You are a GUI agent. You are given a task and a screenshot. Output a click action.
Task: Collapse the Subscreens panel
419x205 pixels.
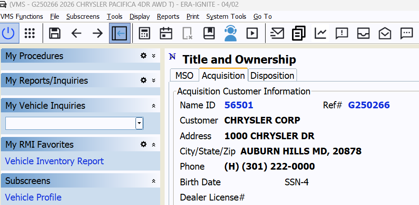(154, 181)
